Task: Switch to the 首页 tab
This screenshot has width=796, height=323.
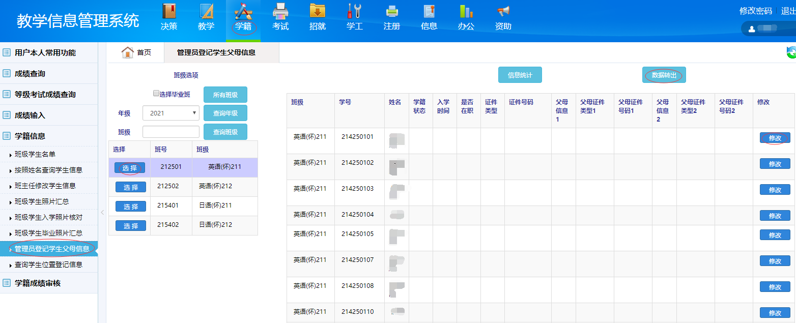Action: [136, 52]
